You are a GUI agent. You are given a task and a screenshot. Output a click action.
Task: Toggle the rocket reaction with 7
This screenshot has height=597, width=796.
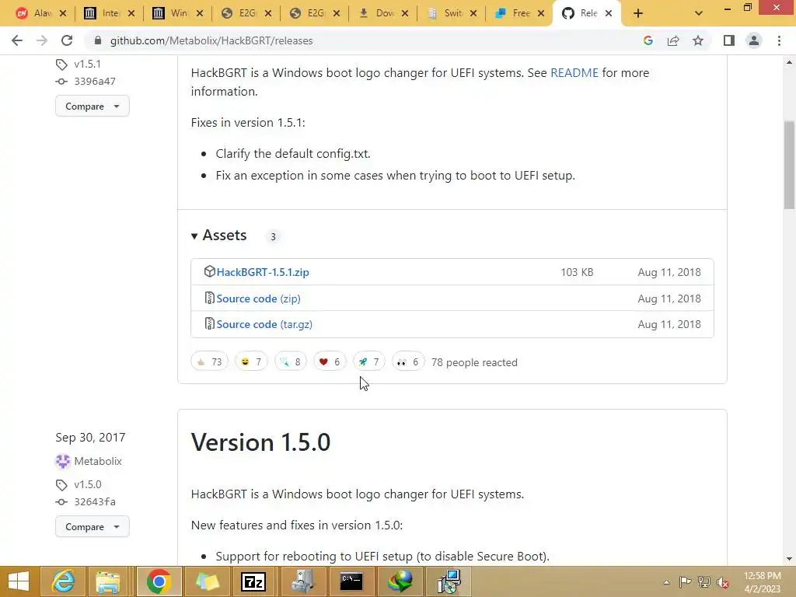click(x=369, y=361)
